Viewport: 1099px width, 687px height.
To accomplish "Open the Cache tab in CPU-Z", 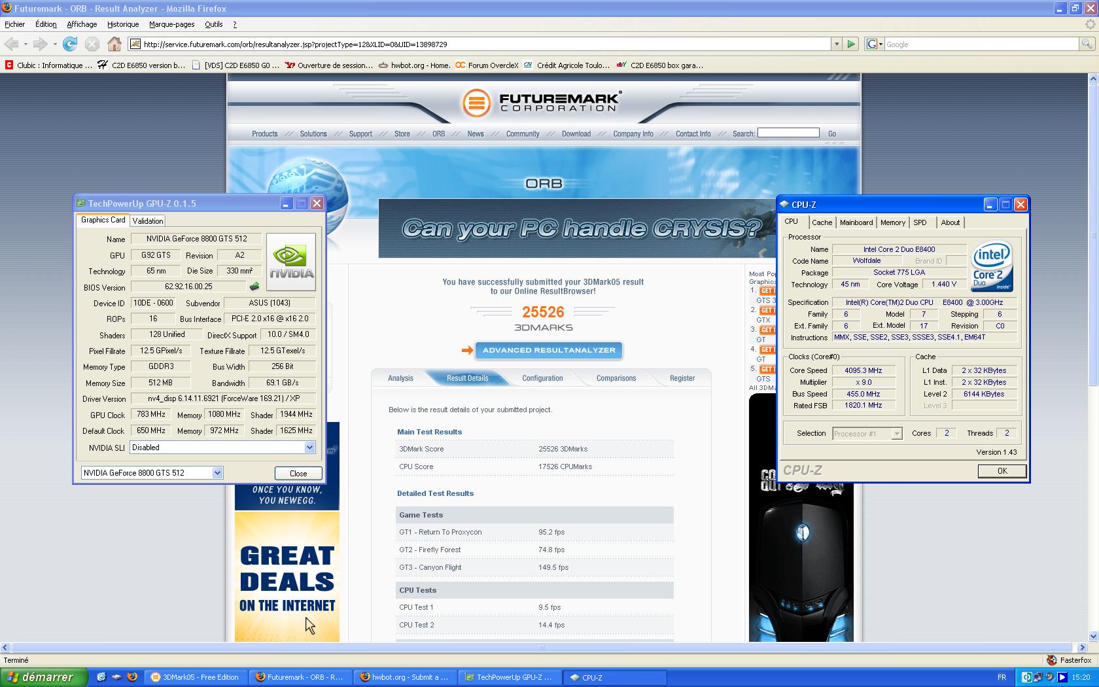I will click(822, 222).
